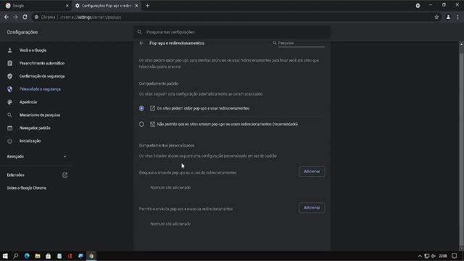Launch Microsoft Edge from the taskbar
Image resolution: width=464 pixels, height=261 pixels.
coord(27,256)
